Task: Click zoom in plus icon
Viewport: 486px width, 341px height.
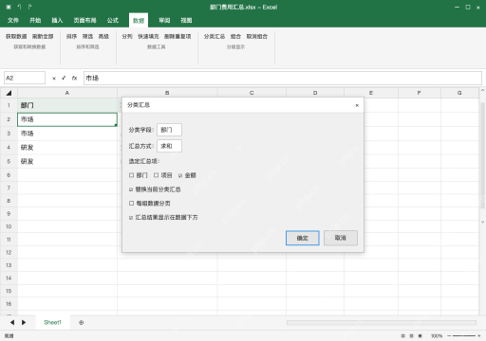Action: [x=479, y=336]
